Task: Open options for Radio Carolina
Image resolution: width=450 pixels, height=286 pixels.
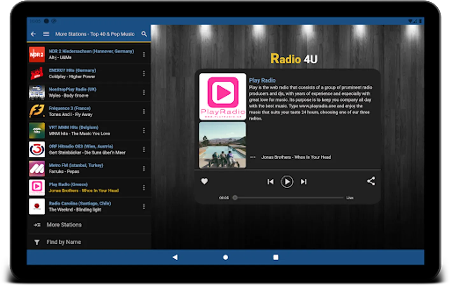Action: [144, 207]
